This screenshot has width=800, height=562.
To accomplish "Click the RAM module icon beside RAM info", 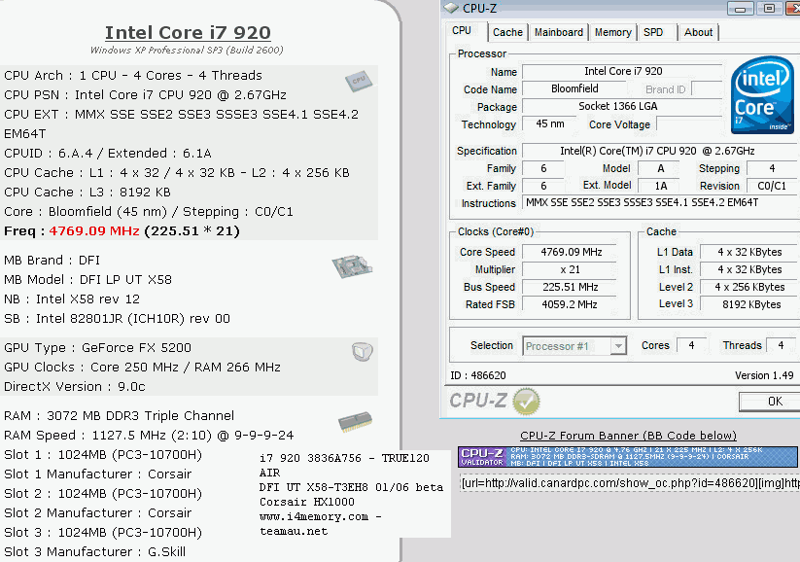I will point(355,422).
